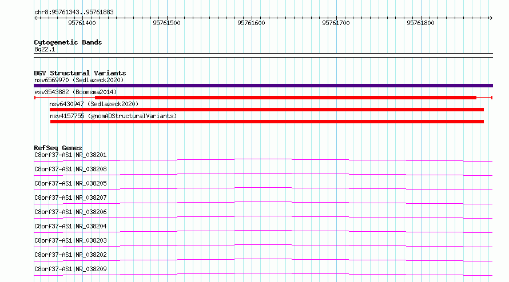Click the magenta intron line under NR_038201
509x282 pixels.
click(x=263, y=159)
